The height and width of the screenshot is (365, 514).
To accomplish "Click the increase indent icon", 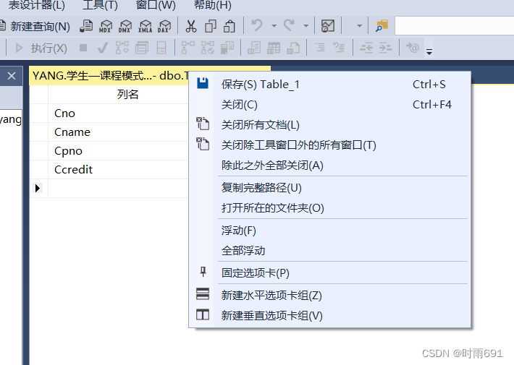I will [385, 48].
